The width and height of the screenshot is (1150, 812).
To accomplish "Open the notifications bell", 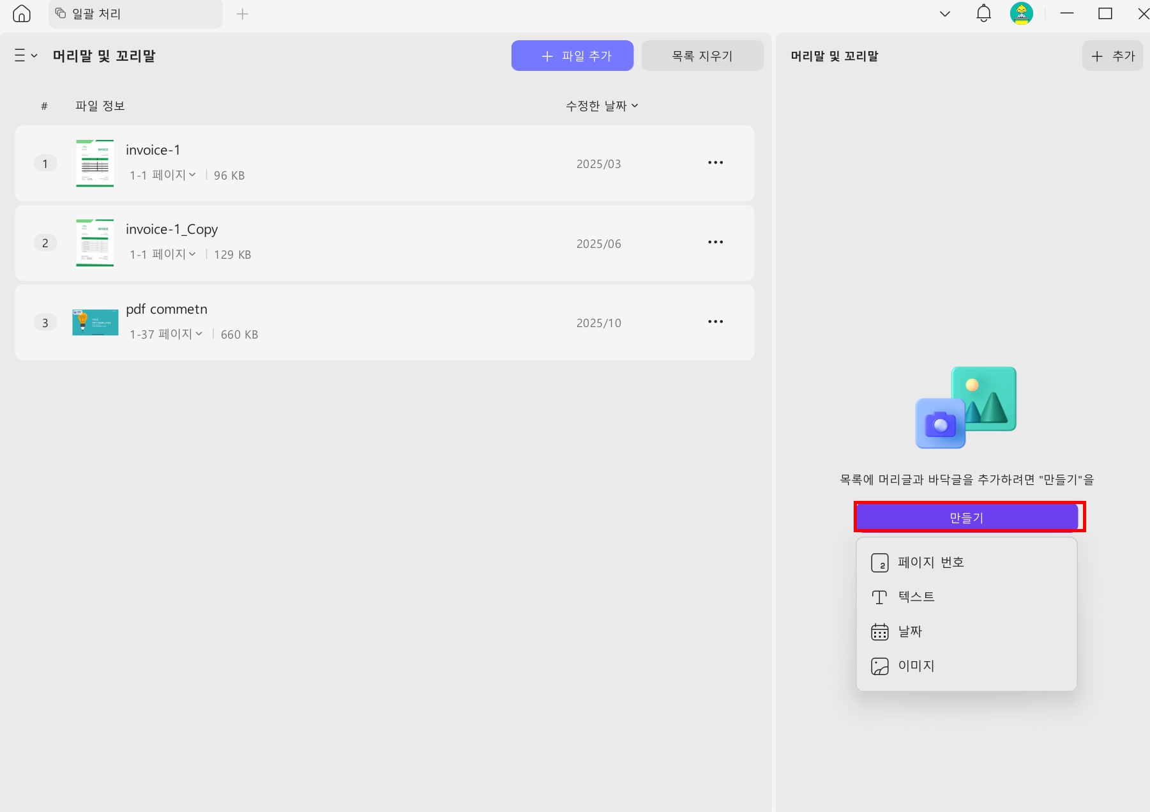I will pos(983,13).
